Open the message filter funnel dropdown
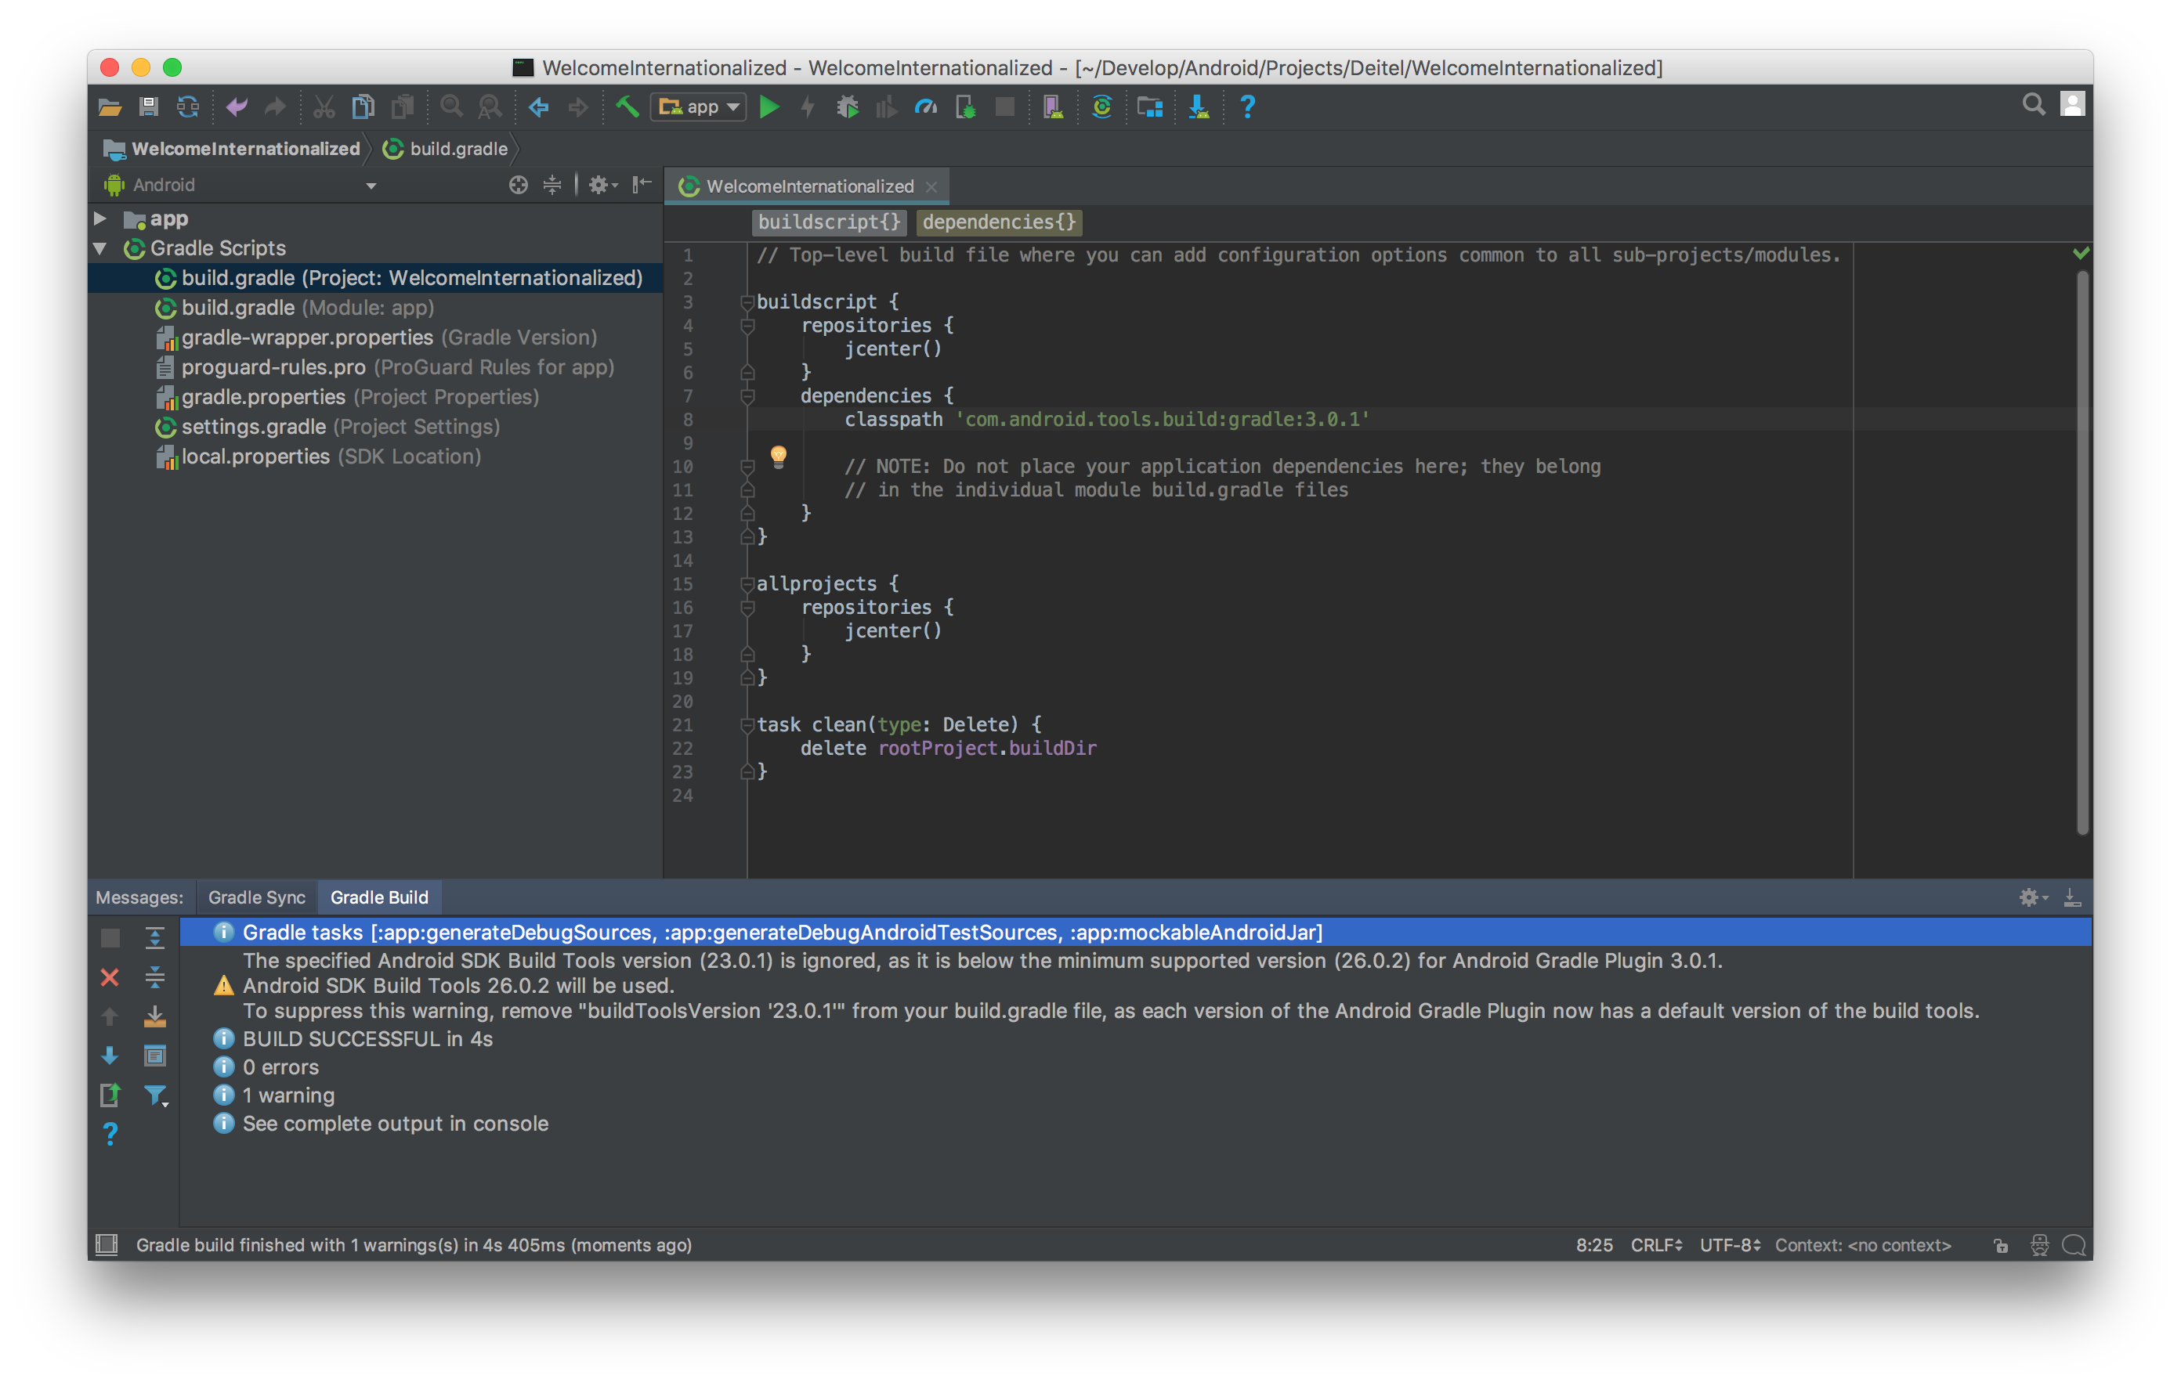This screenshot has height=1386, width=2181. pos(157,1095)
